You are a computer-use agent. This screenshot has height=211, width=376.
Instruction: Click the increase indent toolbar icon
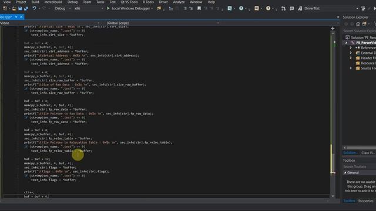click(x=191, y=8)
